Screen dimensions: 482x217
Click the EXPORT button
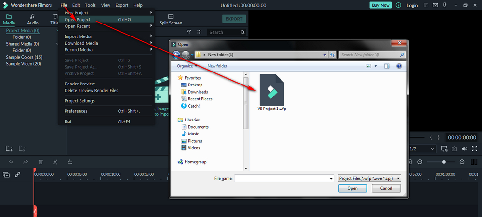click(x=234, y=19)
